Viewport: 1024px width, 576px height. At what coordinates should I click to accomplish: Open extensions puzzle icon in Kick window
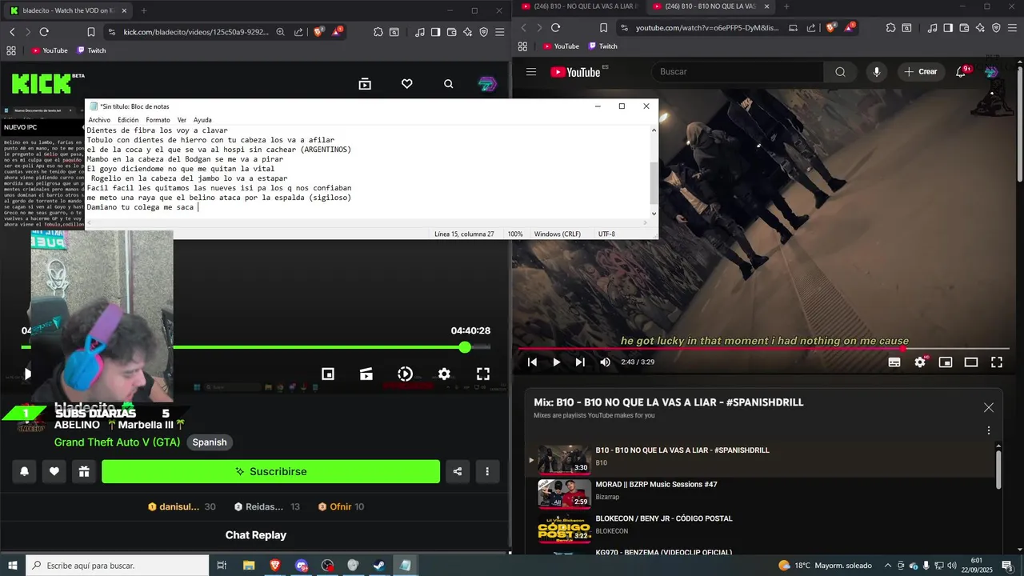(378, 32)
